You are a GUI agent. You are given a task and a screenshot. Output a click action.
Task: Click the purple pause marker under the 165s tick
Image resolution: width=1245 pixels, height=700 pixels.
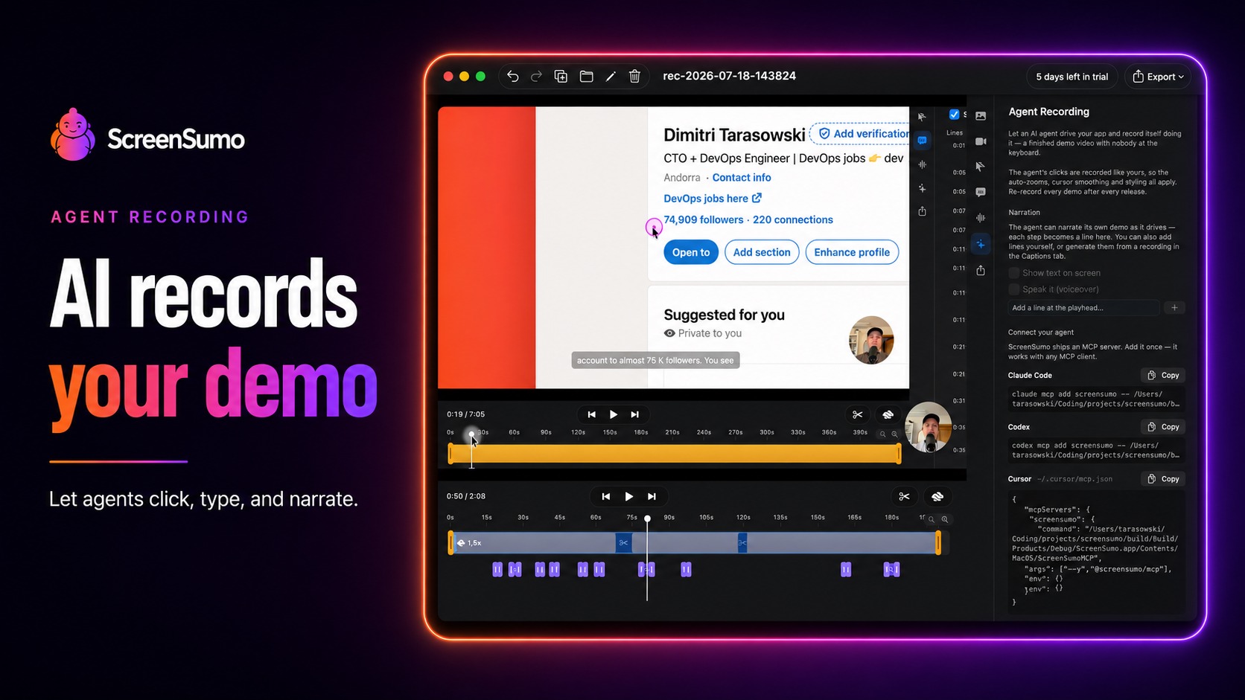(x=846, y=570)
